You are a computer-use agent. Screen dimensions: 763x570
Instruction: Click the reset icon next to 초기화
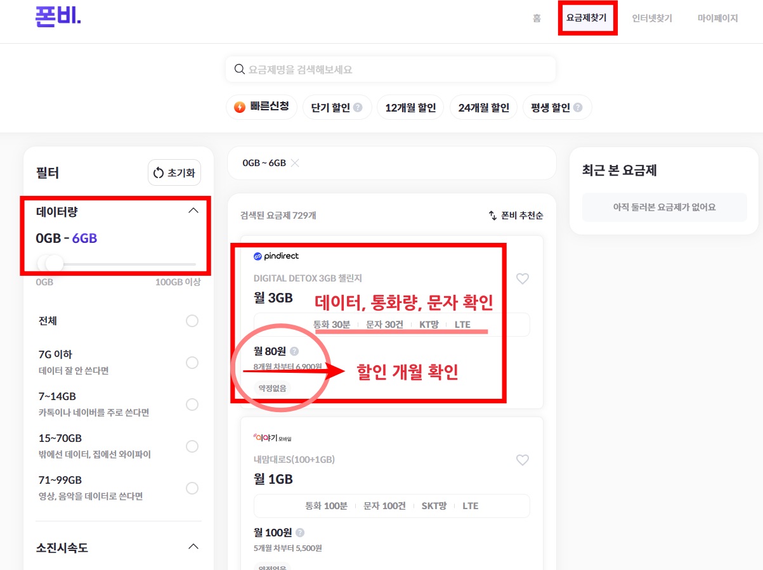tap(159, 172)
